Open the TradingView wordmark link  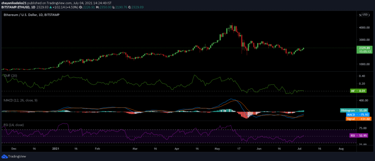(x=17, y=157)
